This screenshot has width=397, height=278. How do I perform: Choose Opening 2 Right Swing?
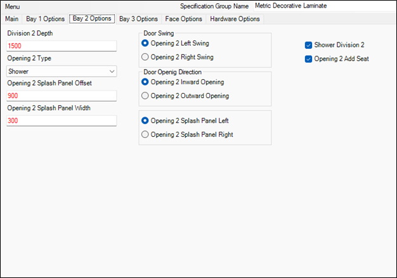(x=146, y=57)
